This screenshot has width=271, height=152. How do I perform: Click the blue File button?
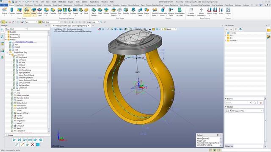[4, 5]
